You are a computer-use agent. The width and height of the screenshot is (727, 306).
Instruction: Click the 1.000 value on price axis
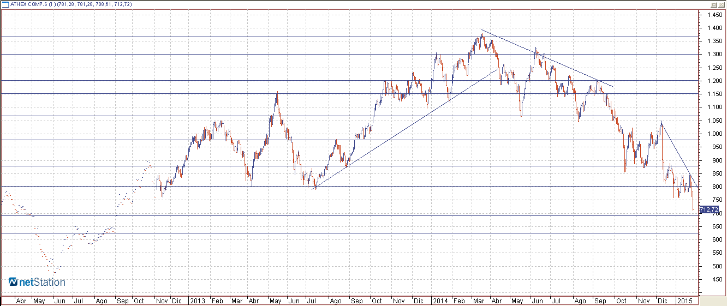[x=712, y=134]
